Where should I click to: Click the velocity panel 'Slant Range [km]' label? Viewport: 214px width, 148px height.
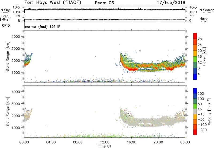7,112
